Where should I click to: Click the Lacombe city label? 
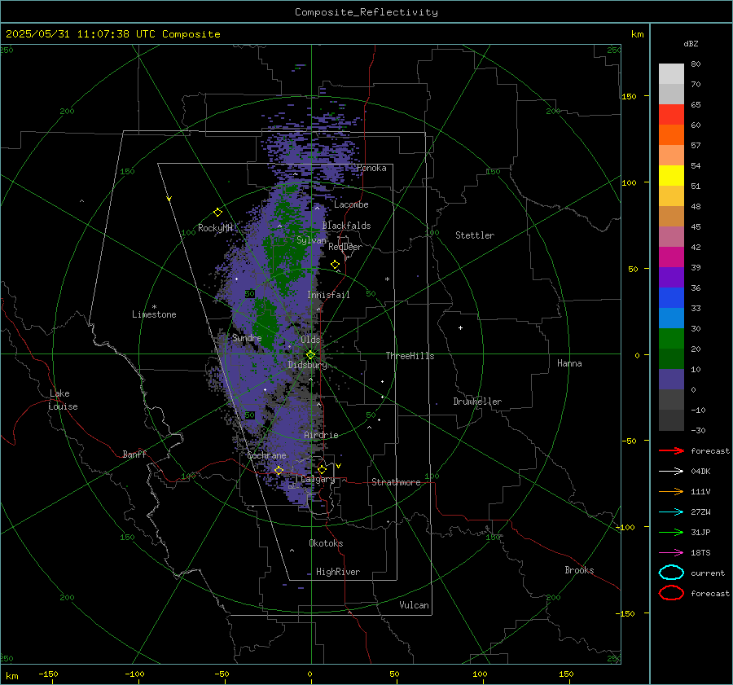coord(351,204)
